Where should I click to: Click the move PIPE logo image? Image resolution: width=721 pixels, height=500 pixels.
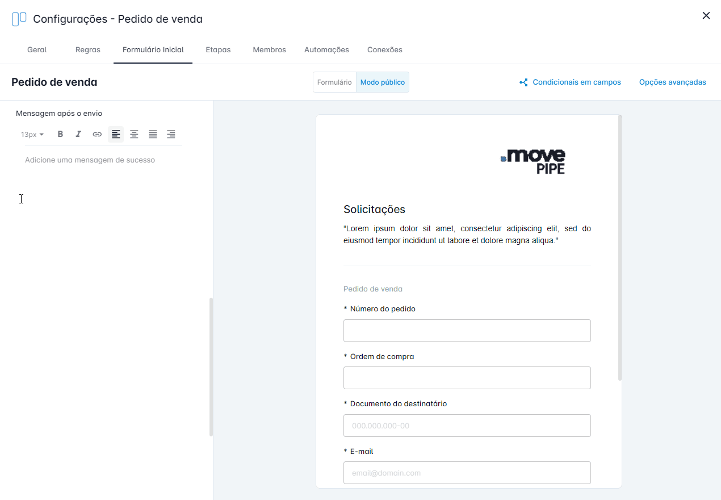click(533, 161)
